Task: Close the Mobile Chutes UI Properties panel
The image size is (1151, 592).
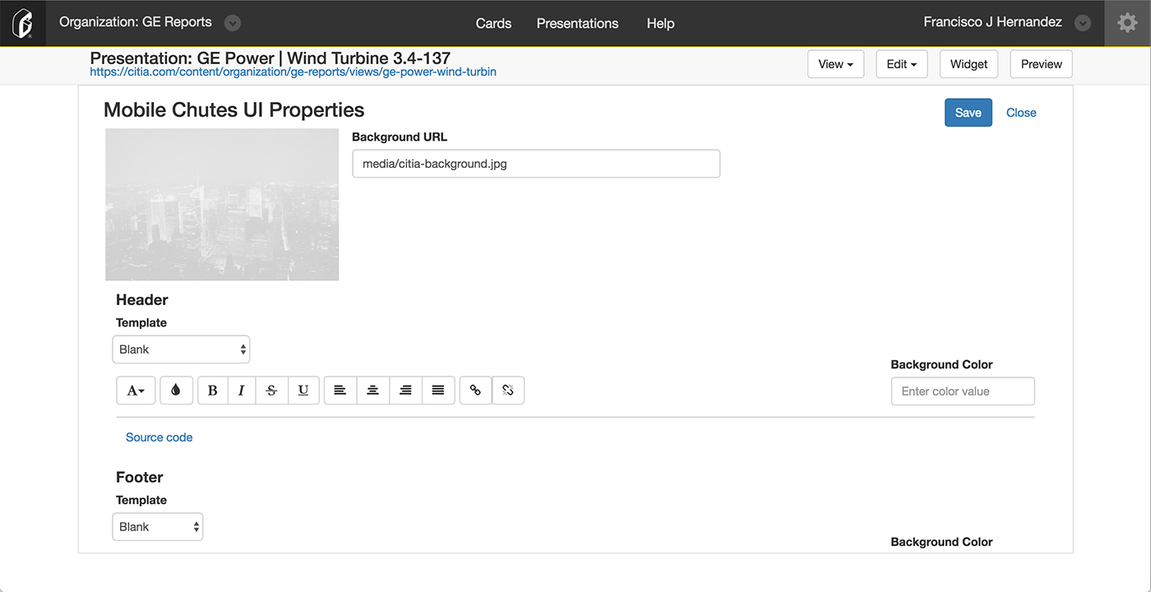Action: coord(1021,113)
